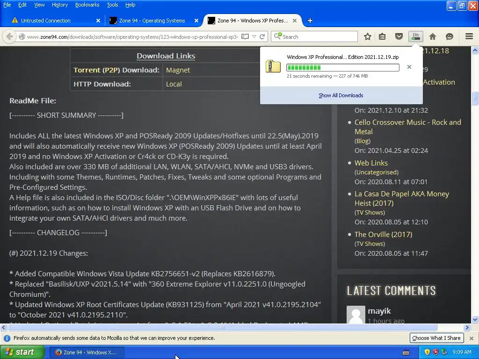Click search engine magnifier icon

[277, 36]
